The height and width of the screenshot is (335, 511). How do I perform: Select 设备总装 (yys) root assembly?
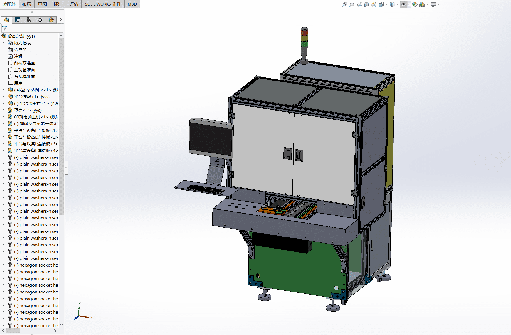point(21,36)
